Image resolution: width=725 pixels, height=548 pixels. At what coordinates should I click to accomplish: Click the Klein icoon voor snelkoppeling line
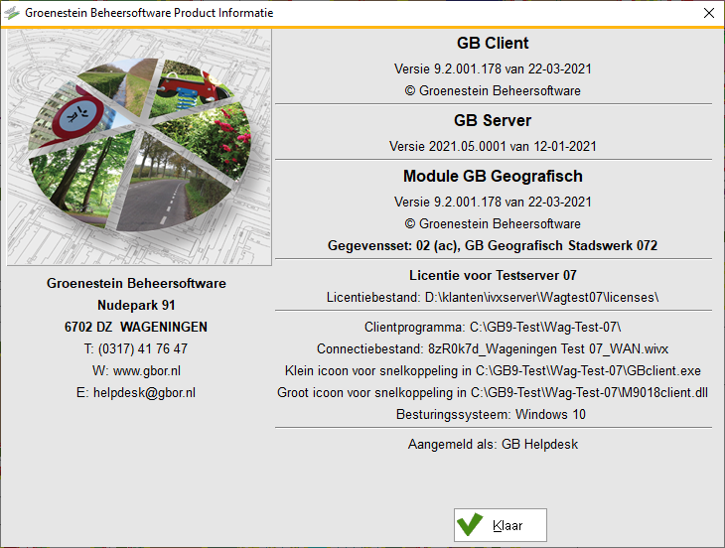(x=493, y=370)
